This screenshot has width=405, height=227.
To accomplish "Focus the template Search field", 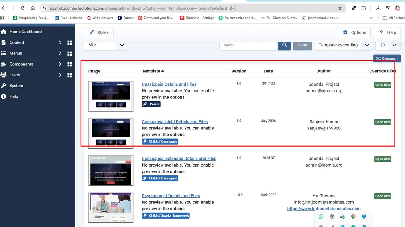I will pos(249,45).
